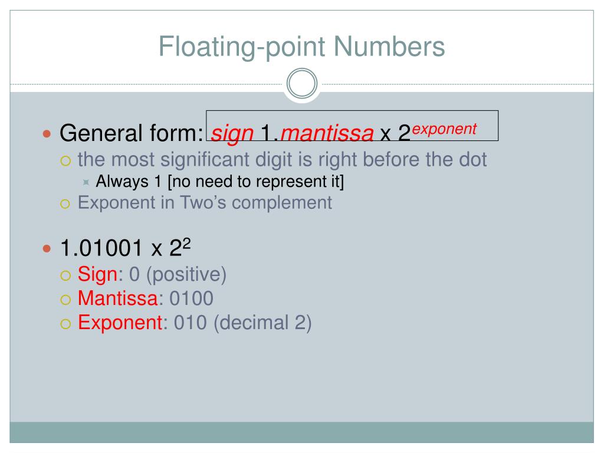This screenshot has height=453, width=604.
Task: Click the 'Floating-point Numbers' slide title
Action: tap(301, 46)
